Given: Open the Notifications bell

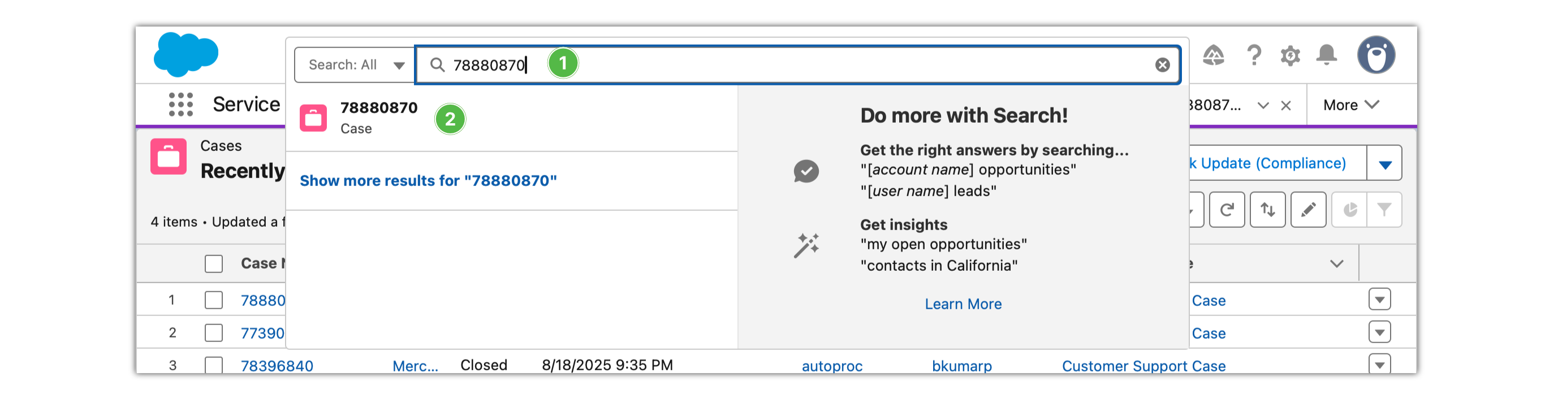Looking at the screenshot, I should (x=1326, y=56).
